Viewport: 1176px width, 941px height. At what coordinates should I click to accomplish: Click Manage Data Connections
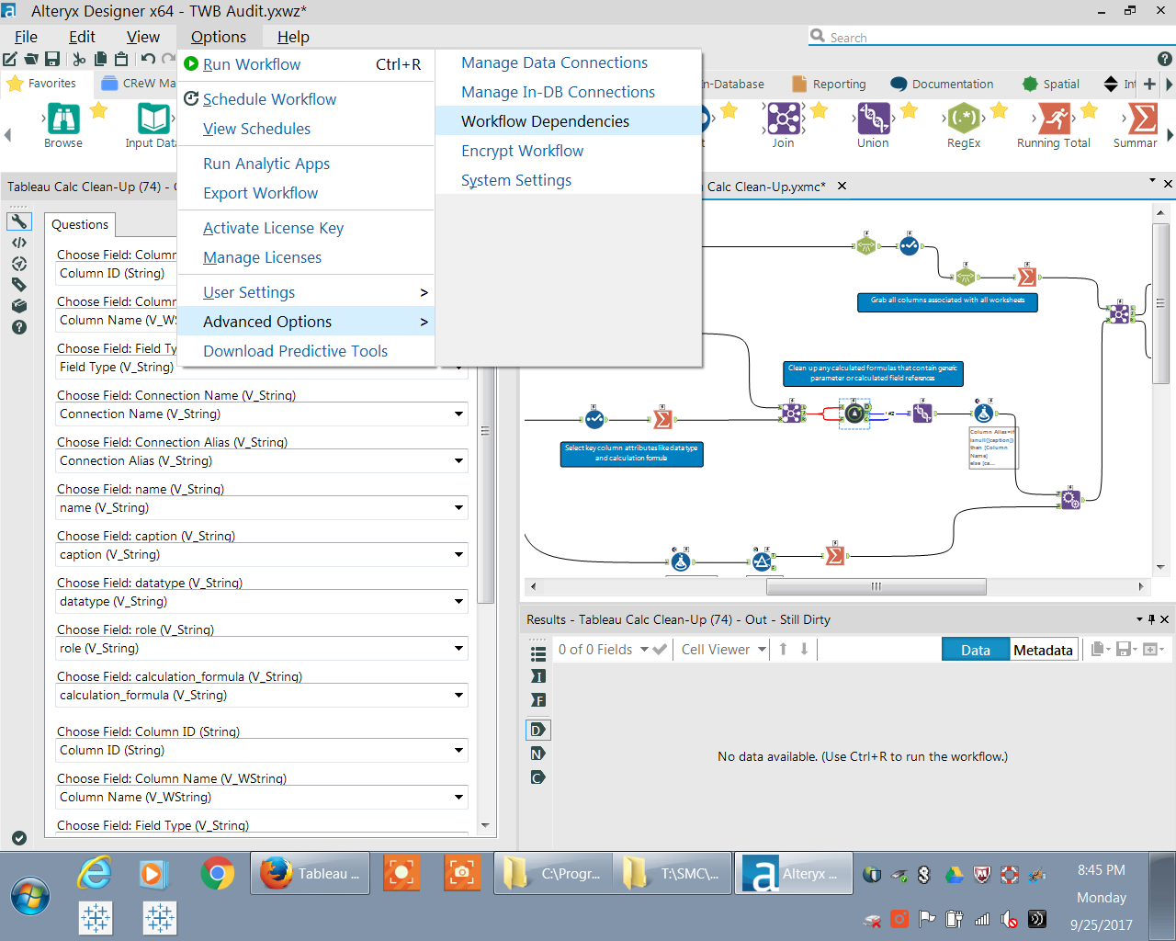pyautogui.click(x=554, y=62)
